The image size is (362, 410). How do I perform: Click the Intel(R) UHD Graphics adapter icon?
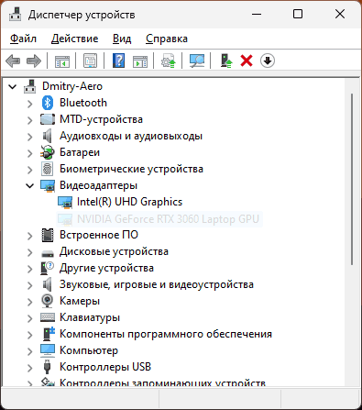click(65, 202)
